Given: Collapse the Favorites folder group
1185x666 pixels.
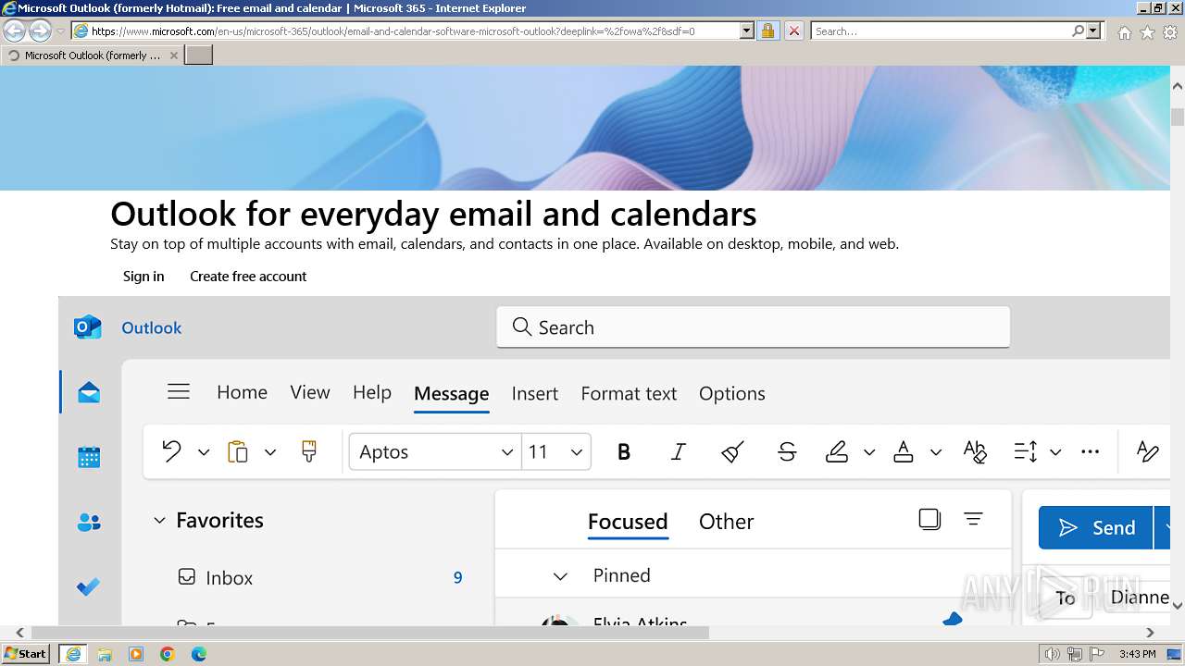Looking at the screenshot, I should [159, 521].
